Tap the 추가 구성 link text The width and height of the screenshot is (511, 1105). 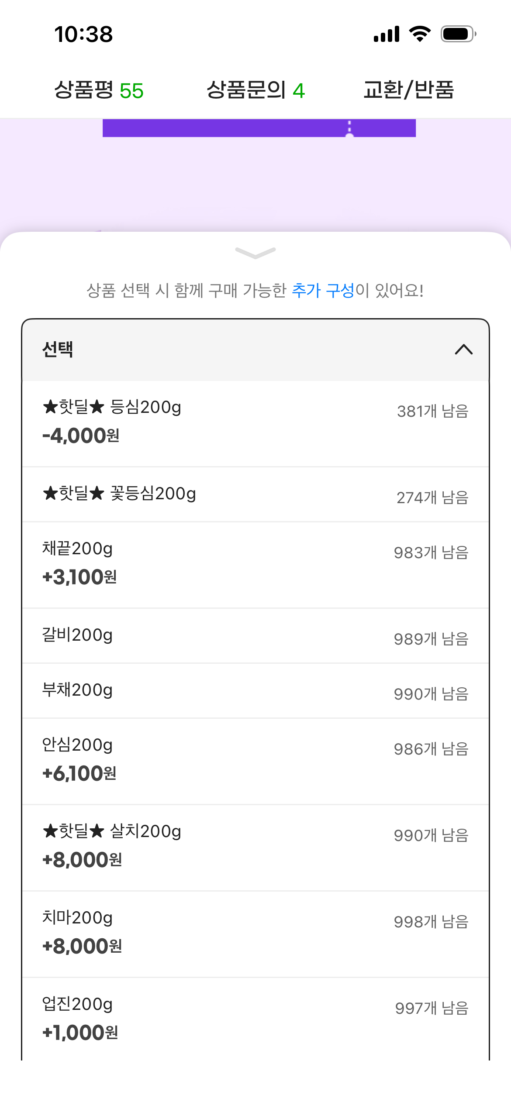pos(323,290)
